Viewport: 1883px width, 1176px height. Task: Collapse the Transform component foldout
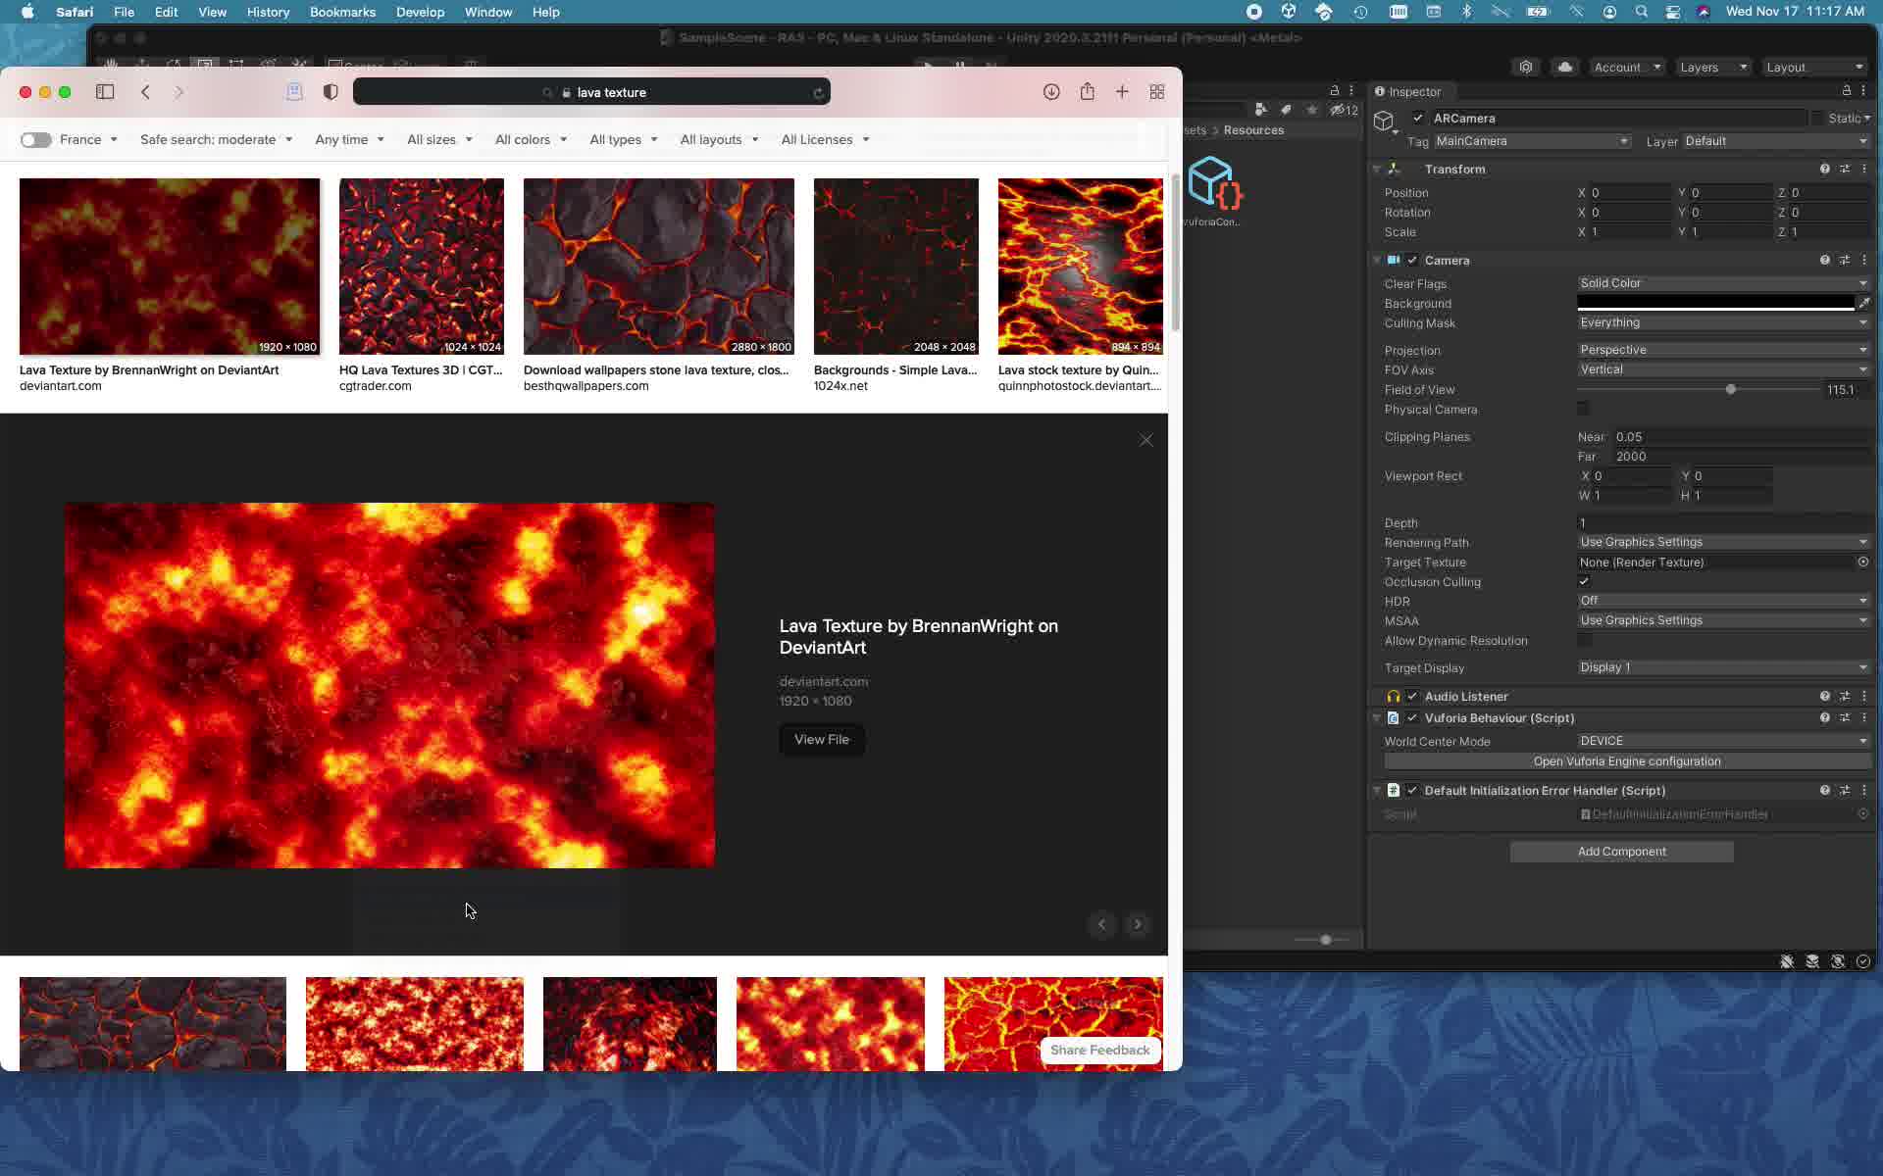point(1377,170)
